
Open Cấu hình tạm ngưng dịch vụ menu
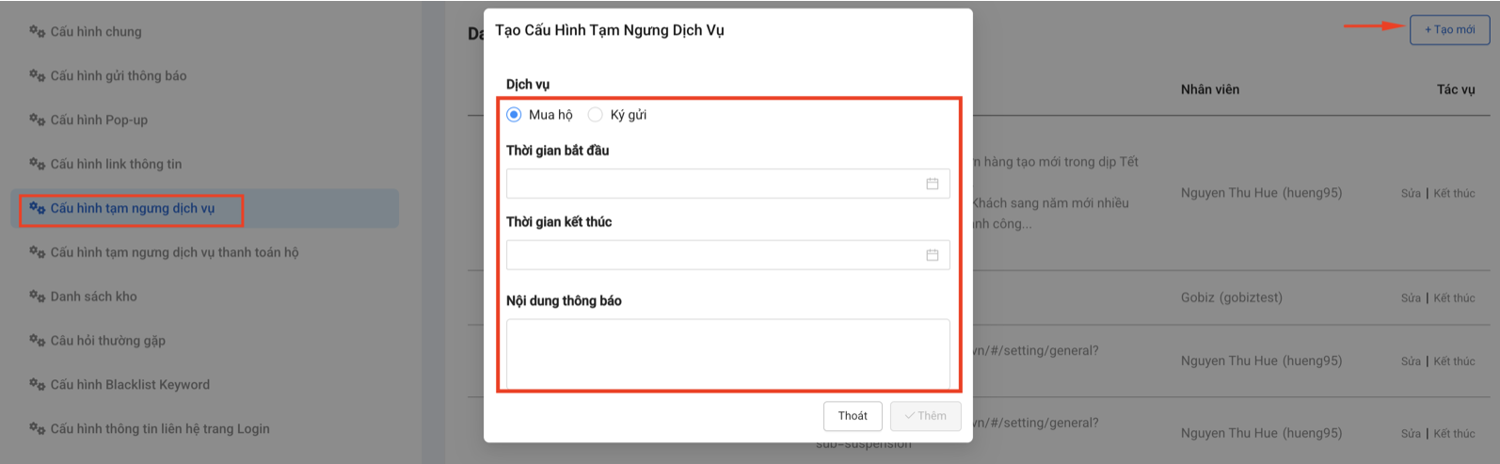pos(133,208)
